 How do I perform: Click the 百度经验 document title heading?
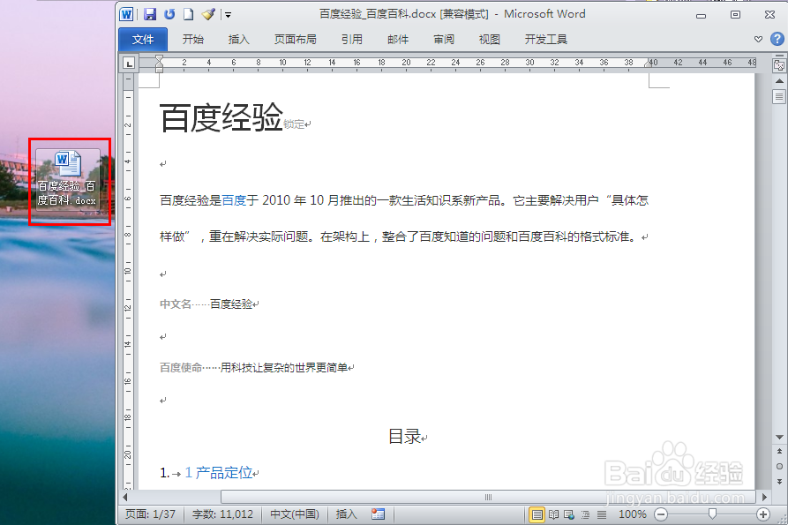[221, 117]
